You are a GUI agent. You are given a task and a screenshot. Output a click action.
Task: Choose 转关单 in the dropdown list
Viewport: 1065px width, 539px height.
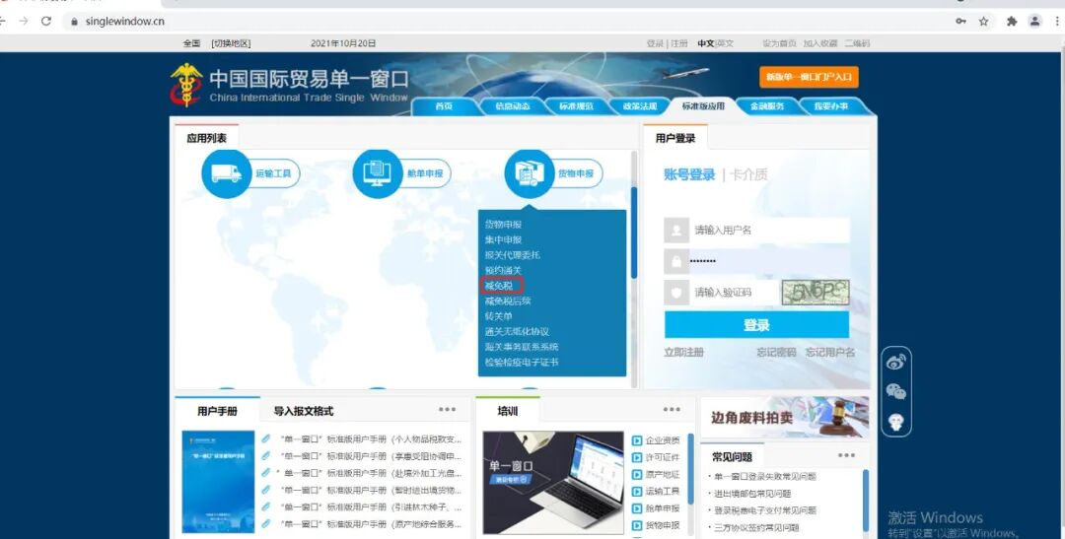[499, 316]
